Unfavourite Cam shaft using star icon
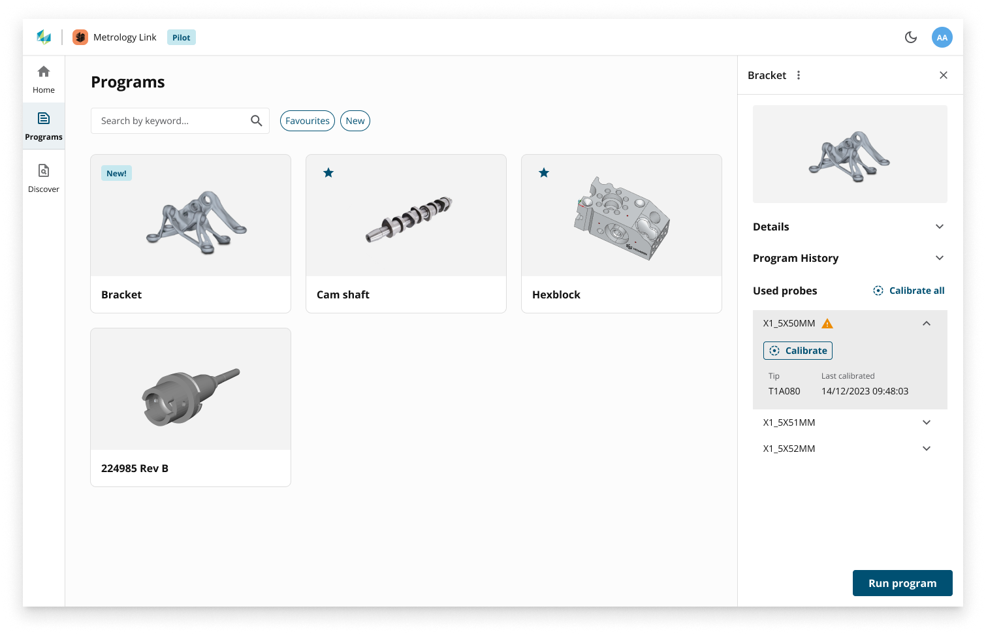This screenshot has height=634, width=986. [x=328, y=173]
